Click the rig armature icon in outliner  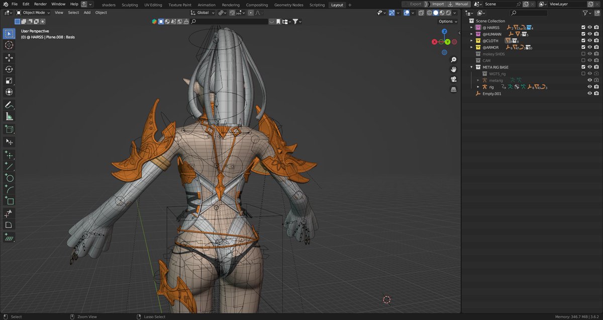[484, 87]
